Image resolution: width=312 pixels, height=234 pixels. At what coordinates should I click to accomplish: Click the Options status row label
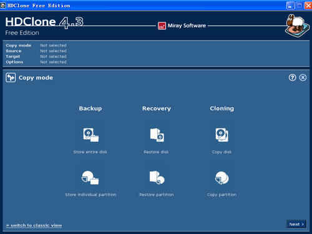(x=14, y=62)
